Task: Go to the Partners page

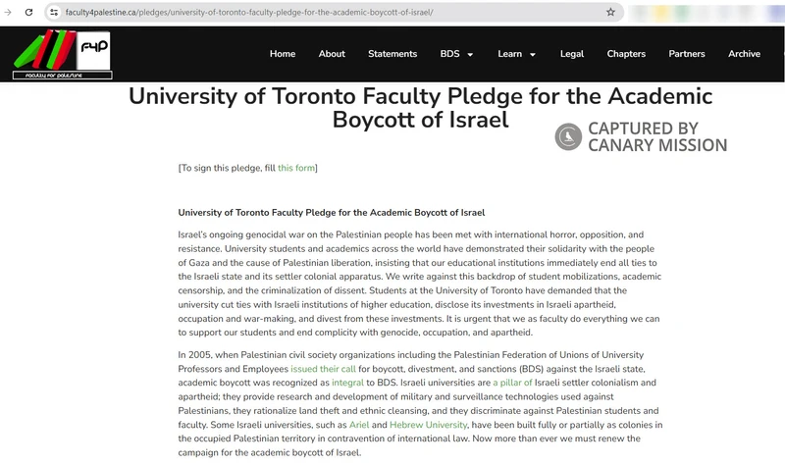Action: pos(687,54)
